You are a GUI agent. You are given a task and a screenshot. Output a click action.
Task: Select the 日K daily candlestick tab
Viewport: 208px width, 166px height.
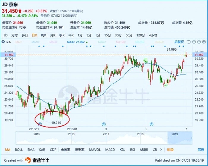tap(34, 35)
